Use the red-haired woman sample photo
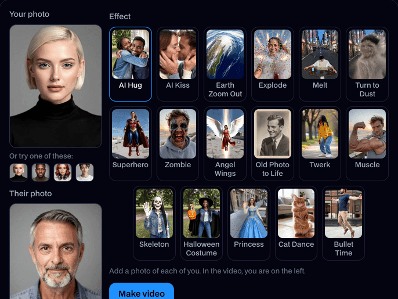Viewport: 398px width, 299px height. (63, 172)
